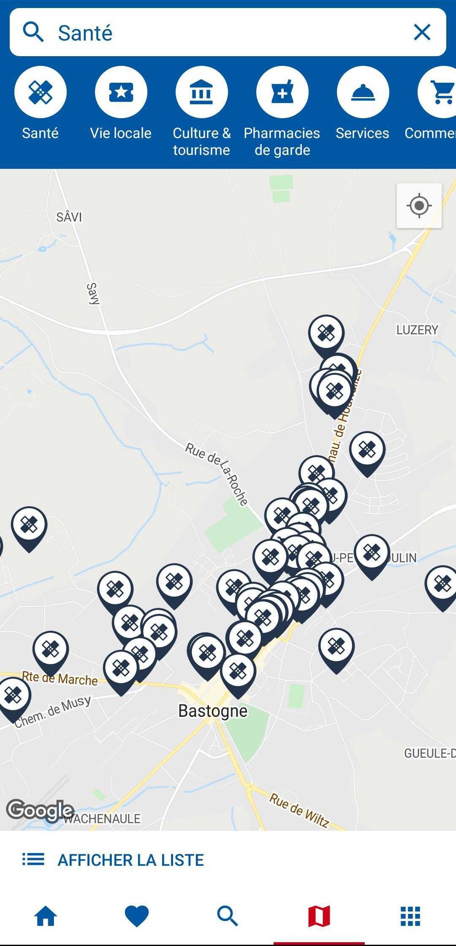Go to the Home tab
456x946 pixels.
click(x=46, y=916)
